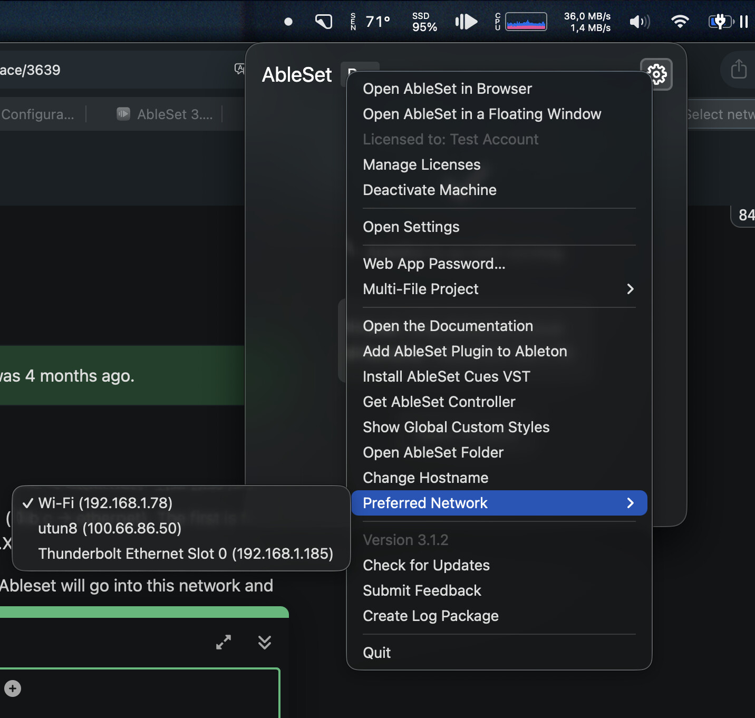The width and height of the screenshot is (755, 718).
Task: Choose Open the Documentation
Action: pos(499,326)
